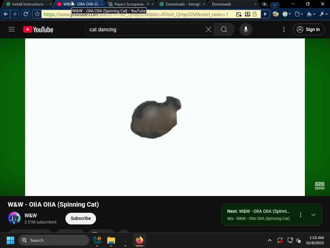Screen dimensions: 330x248
Task: Sign in to YouTube
Action: pos(309,29)
